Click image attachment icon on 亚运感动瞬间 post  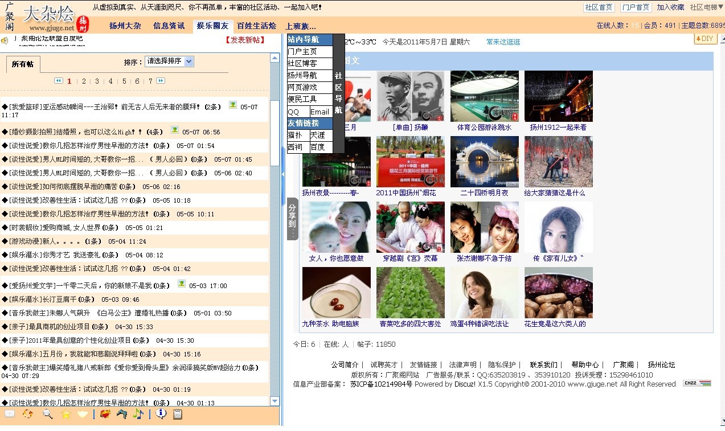233,105
